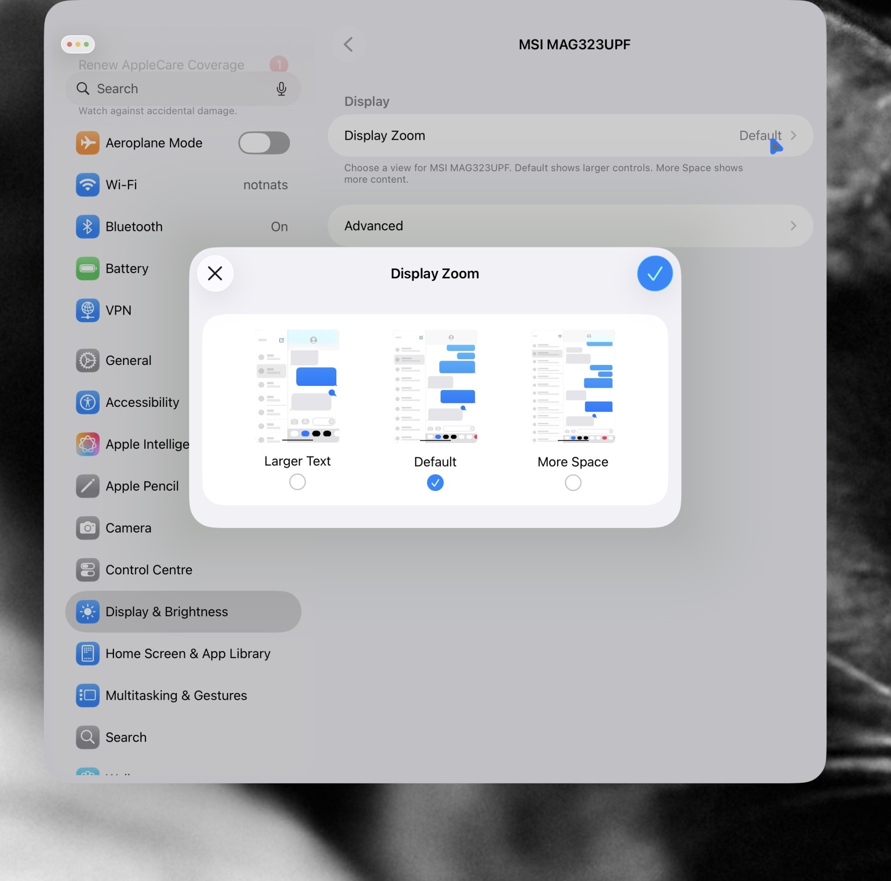
Task: Open Camera settings icon
Action: click(x=87, y=528)
